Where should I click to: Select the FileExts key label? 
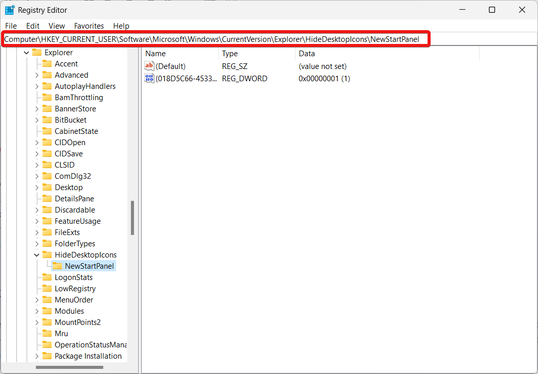pos(68,232)
